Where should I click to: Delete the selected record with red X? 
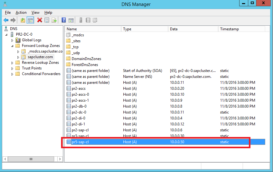coord(40,20)
